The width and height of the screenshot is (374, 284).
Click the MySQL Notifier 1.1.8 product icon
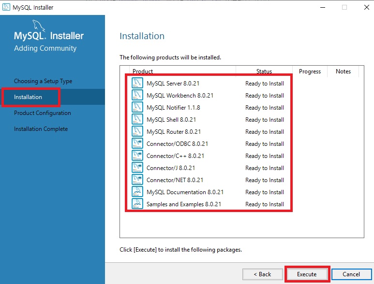pyautogui.click(x=137, y=107)
